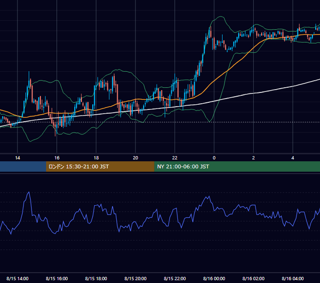Click the 0 hour label on price chart axis
The image size is (320, 283).
point(214,158)
